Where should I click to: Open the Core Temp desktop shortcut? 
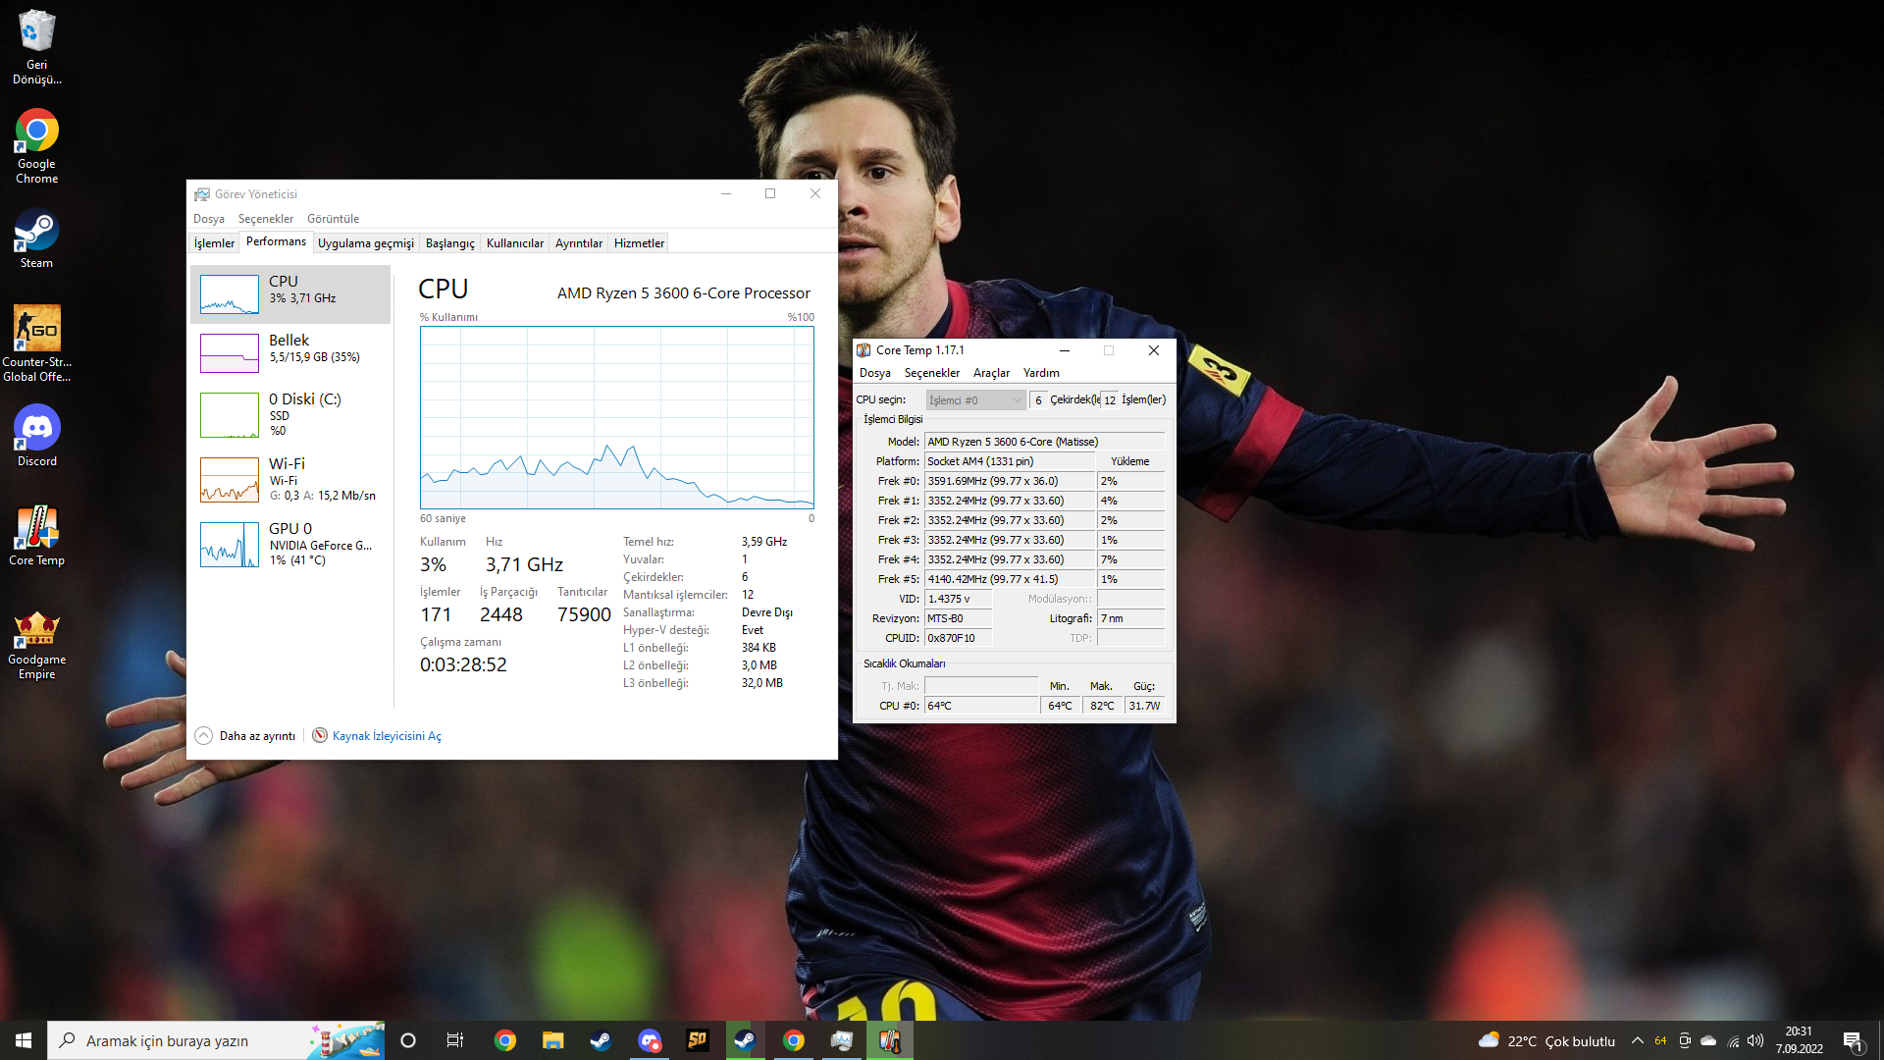click(x=36, y=536)
